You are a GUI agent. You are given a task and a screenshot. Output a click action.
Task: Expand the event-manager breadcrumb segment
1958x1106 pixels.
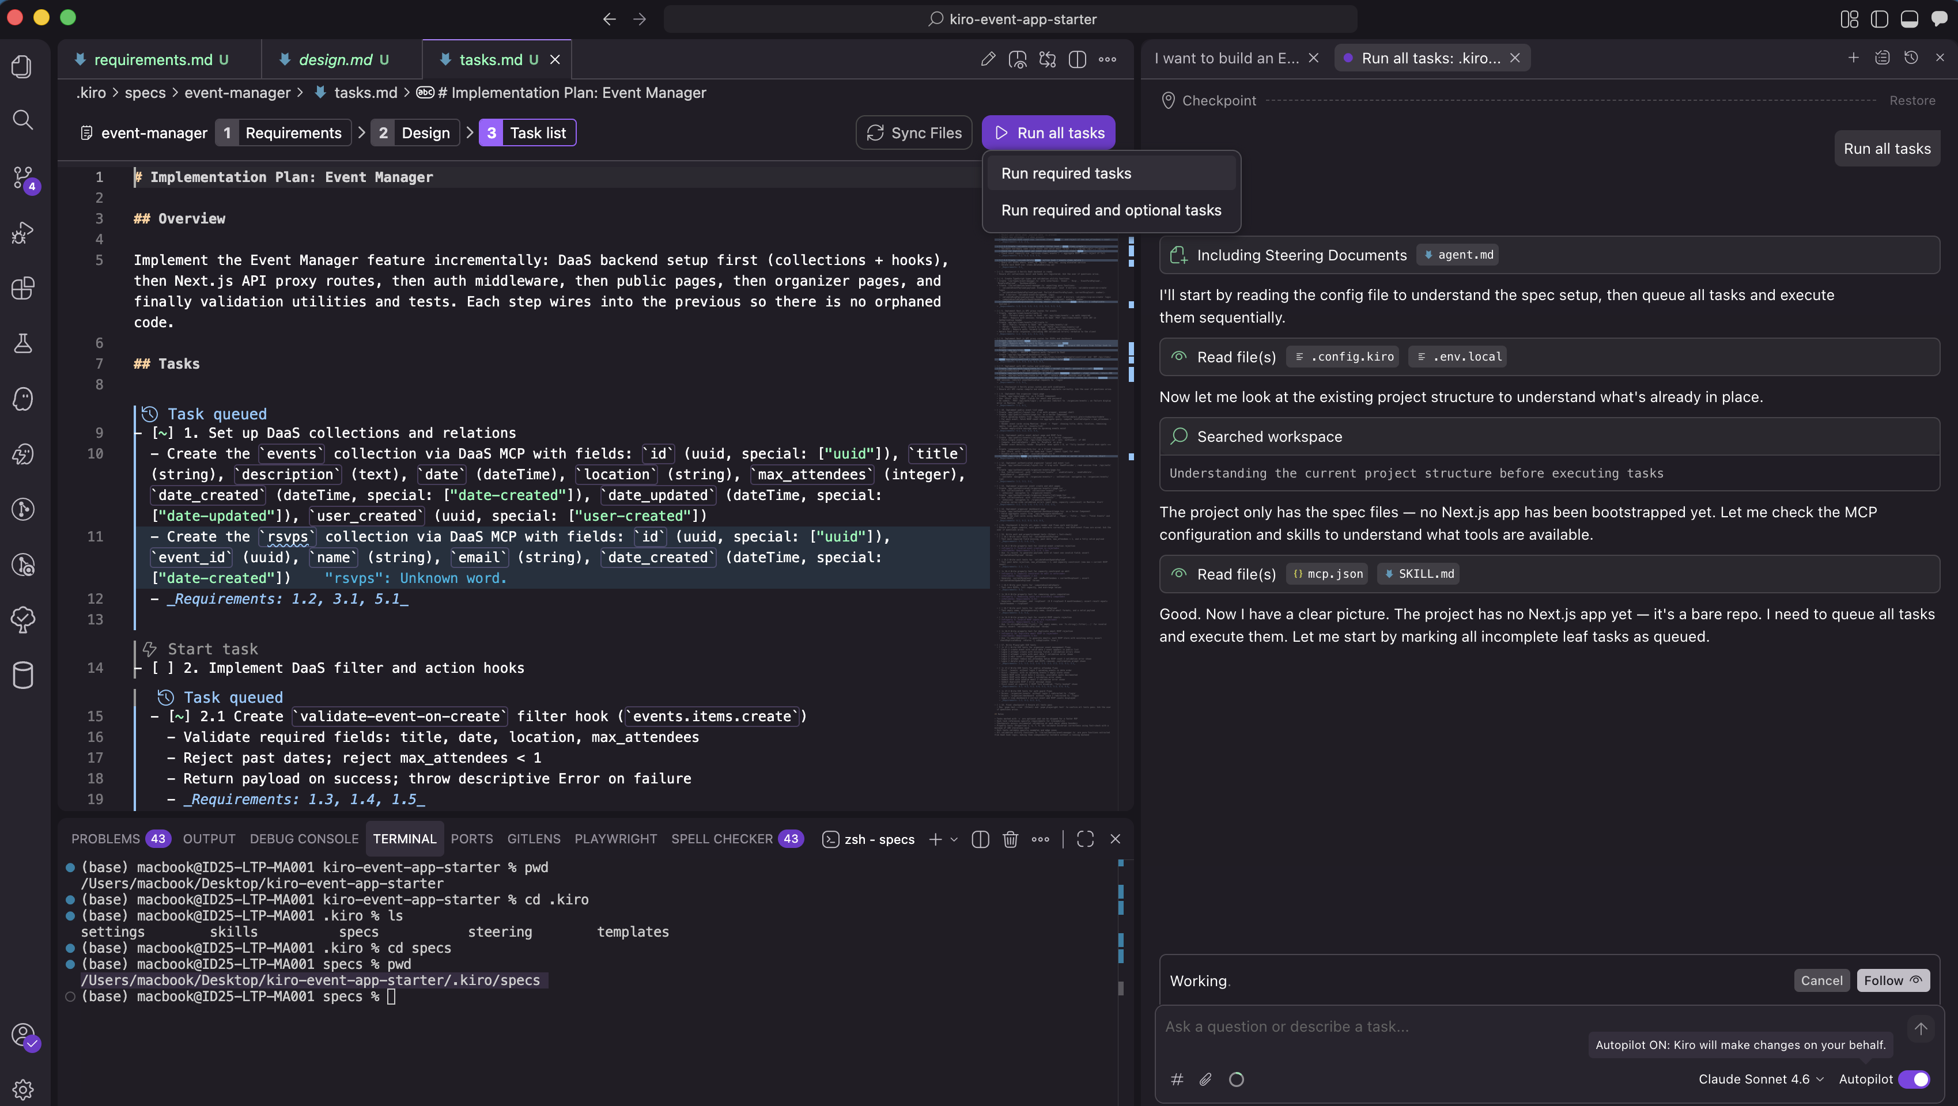pyautogui.click(x=237, y=93)
